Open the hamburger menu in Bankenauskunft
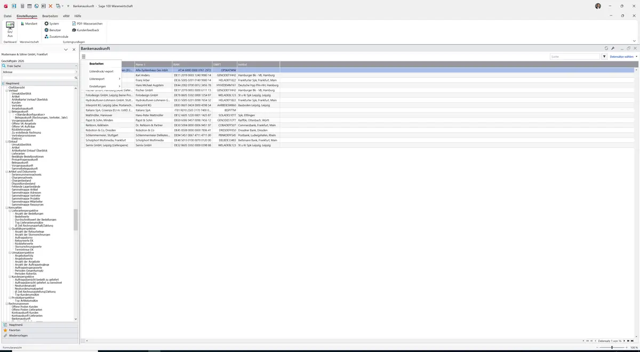Image resolution: width=640 pixels, height=352 pixels. (84, 57)
